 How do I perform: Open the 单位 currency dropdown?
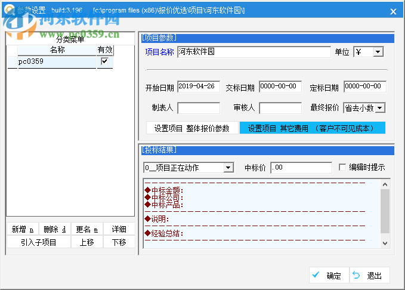378,52
